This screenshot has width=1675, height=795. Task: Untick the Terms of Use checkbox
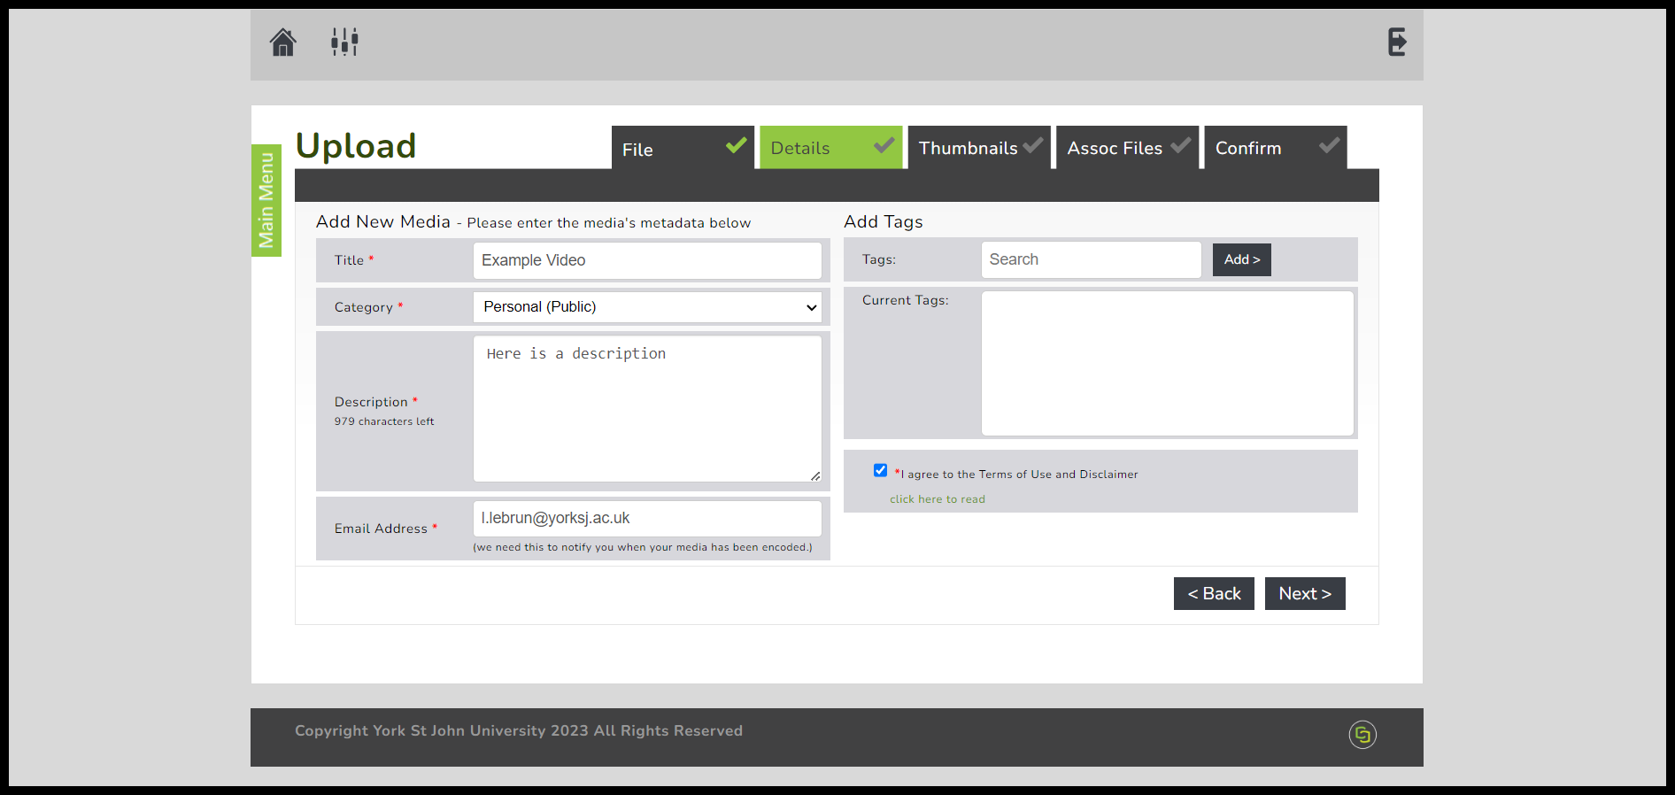click(880, 470)
